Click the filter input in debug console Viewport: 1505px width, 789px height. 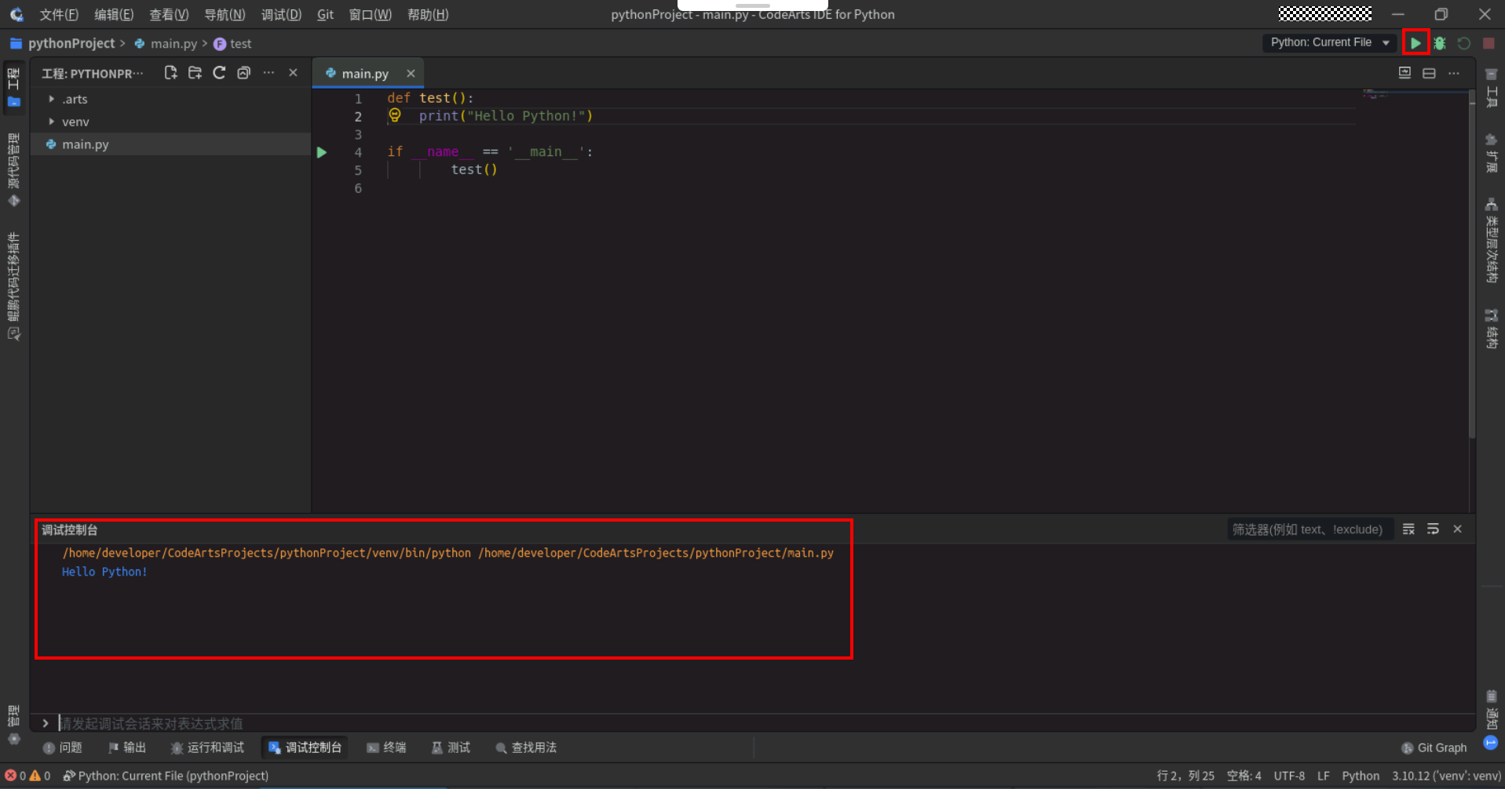point(1310,529)
